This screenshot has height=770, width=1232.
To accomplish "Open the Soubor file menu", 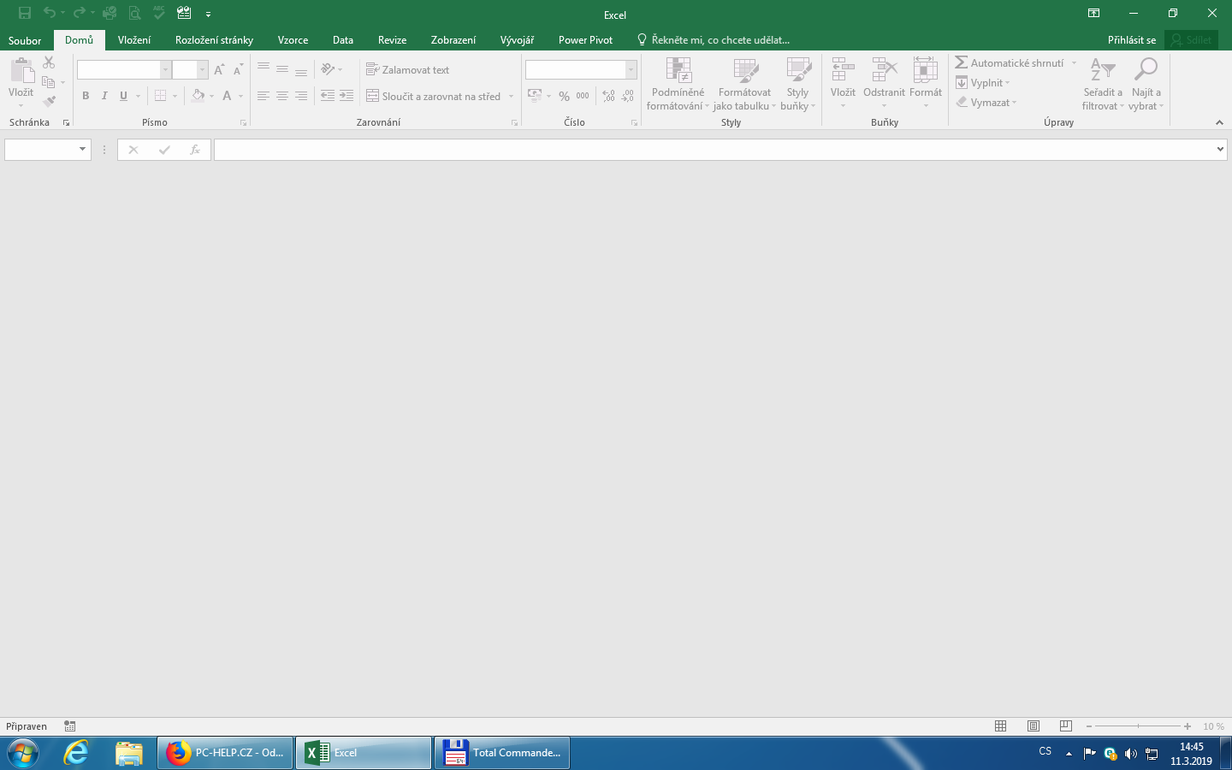I will coord(25,40).
